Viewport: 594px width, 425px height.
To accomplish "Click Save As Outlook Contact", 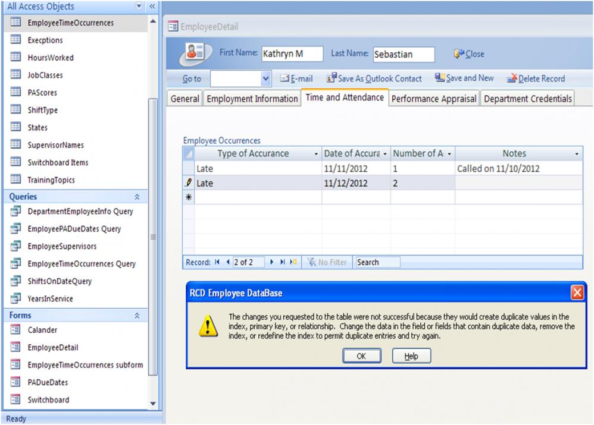I will [x=374, y=78].
